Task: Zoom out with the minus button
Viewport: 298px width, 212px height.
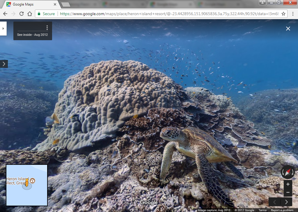Action: click(x=288, y=192)
